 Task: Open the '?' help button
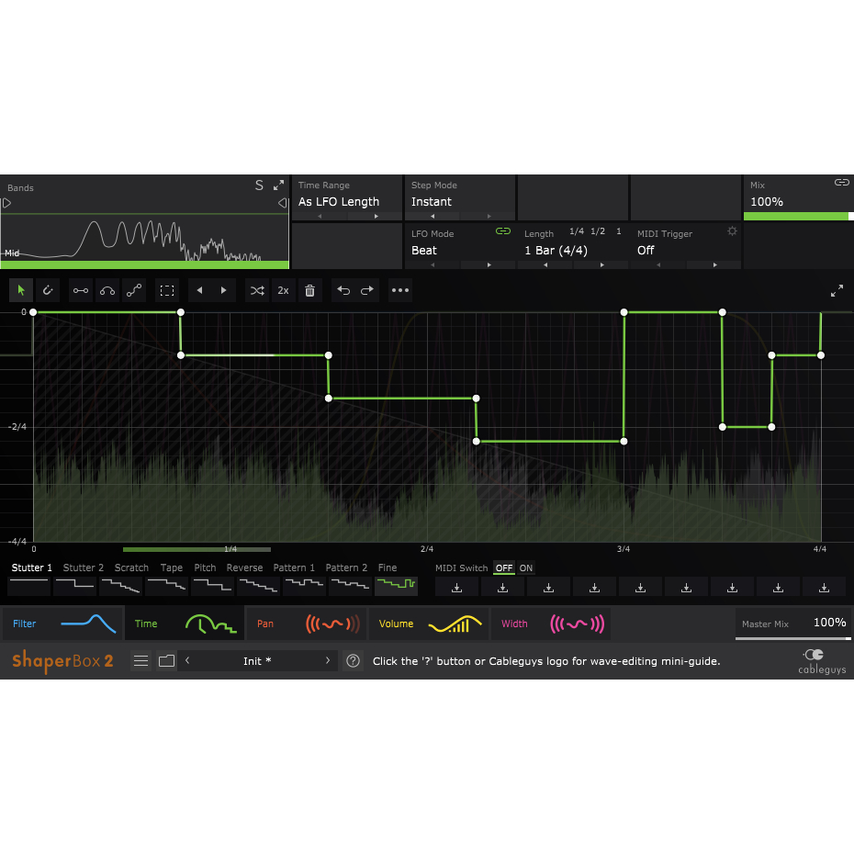point(353,660)
